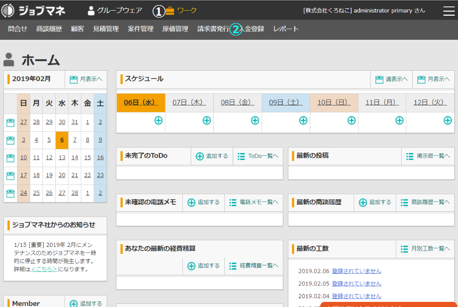Click 月表示へ in the スケジュール header
Viewport: 458px width, 307px height.
point(434,79)
